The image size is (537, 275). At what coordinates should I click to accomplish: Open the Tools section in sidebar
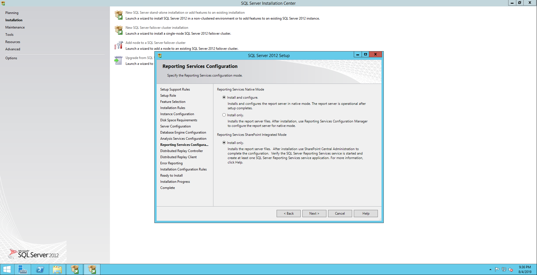9,35
